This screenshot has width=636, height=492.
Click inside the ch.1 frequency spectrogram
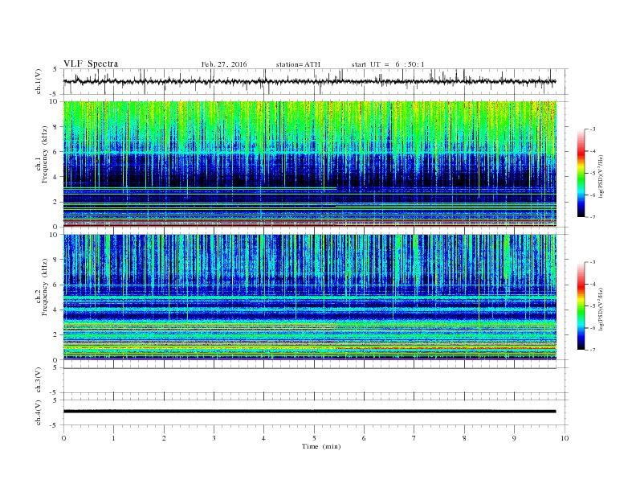310,164
